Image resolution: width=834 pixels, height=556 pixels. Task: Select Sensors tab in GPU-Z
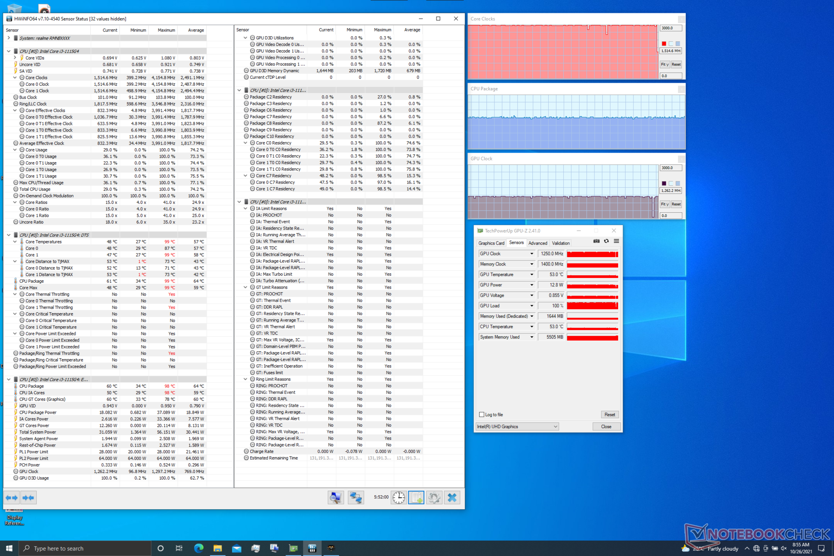[x=516, y=243]
